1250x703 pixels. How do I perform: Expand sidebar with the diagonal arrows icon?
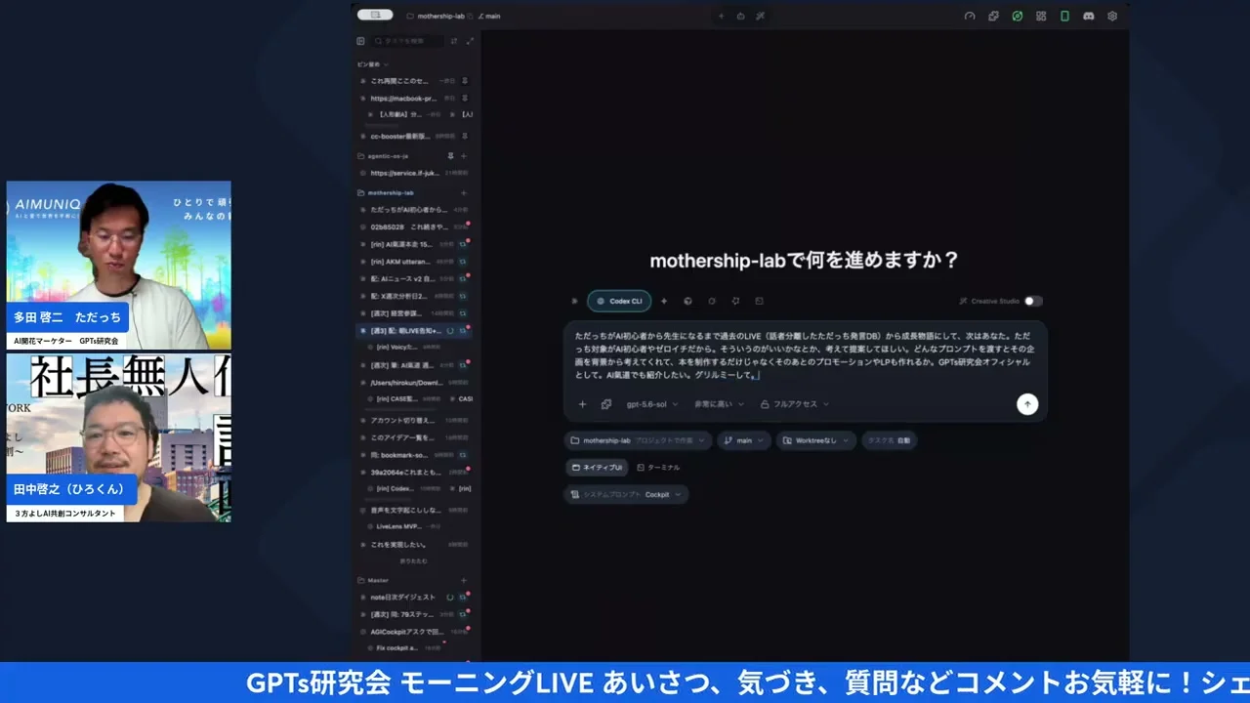pos(470,41)
